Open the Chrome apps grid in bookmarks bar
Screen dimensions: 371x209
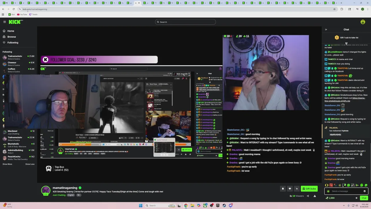pos(3,14)
